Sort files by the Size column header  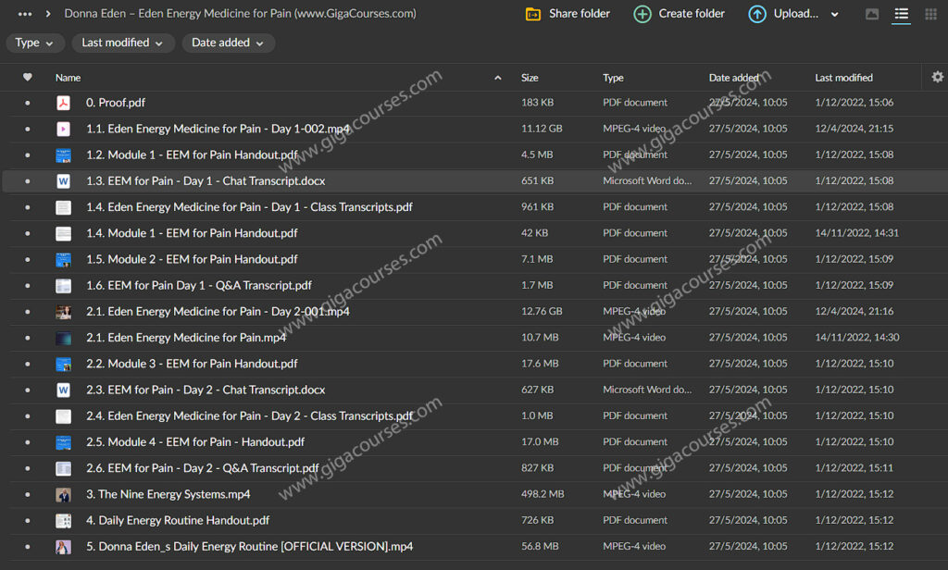pyautogui.click(x=530, y=78)
